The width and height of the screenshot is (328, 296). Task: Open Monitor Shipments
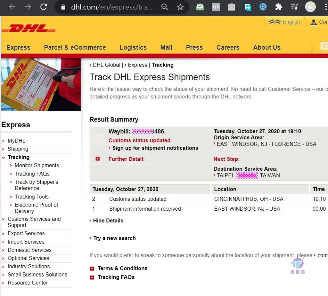coord(37,165)
